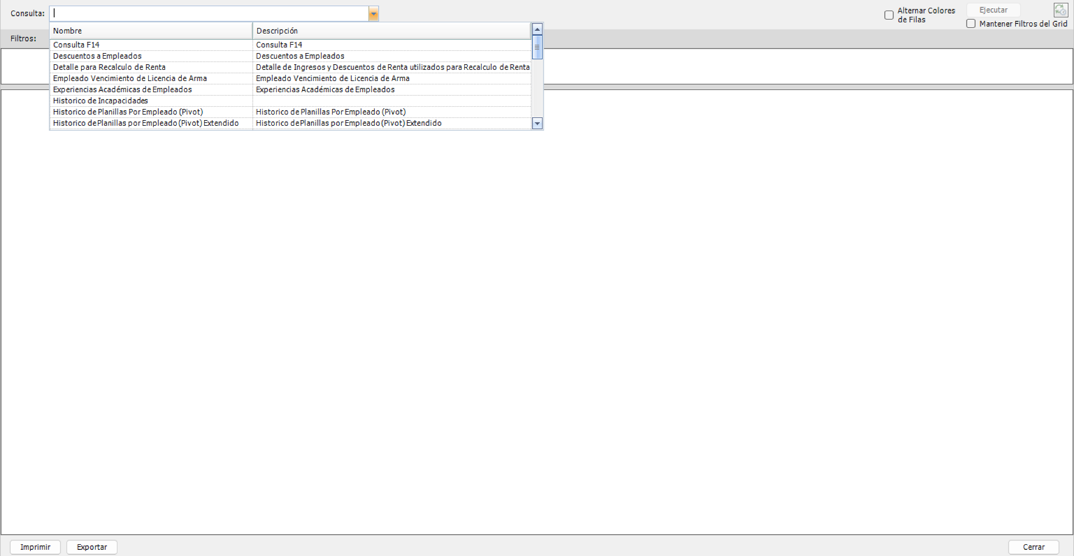Pick Empleado Vencimiento de Licencia de Arma

(130, 78)
